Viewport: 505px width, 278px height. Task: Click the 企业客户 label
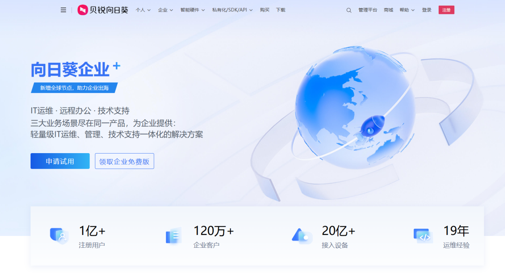tap(206, 245)
